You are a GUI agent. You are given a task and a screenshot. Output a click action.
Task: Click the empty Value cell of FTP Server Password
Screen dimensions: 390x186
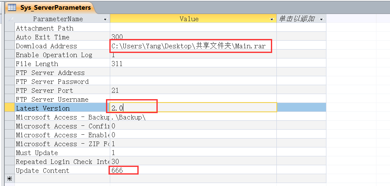193,82
